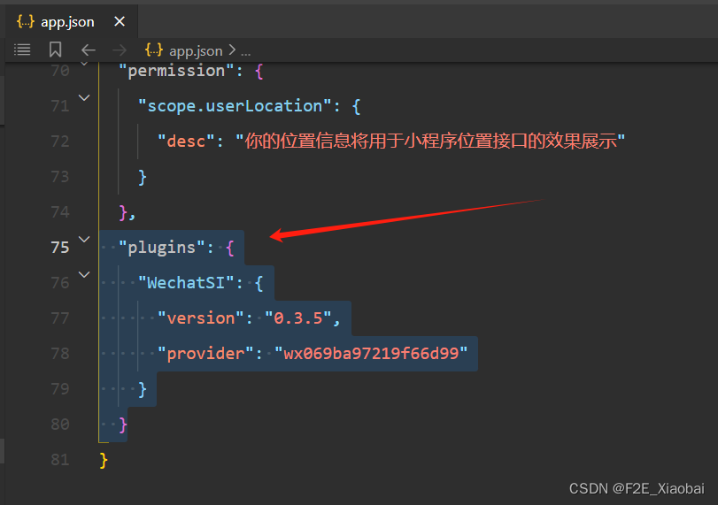Click the closing brace on line 79
This screenshot has width=718, height=505.
pos(143,389)
